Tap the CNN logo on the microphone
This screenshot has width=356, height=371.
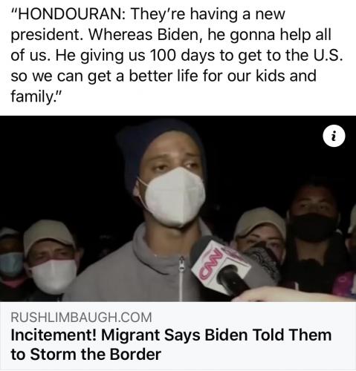210,264
